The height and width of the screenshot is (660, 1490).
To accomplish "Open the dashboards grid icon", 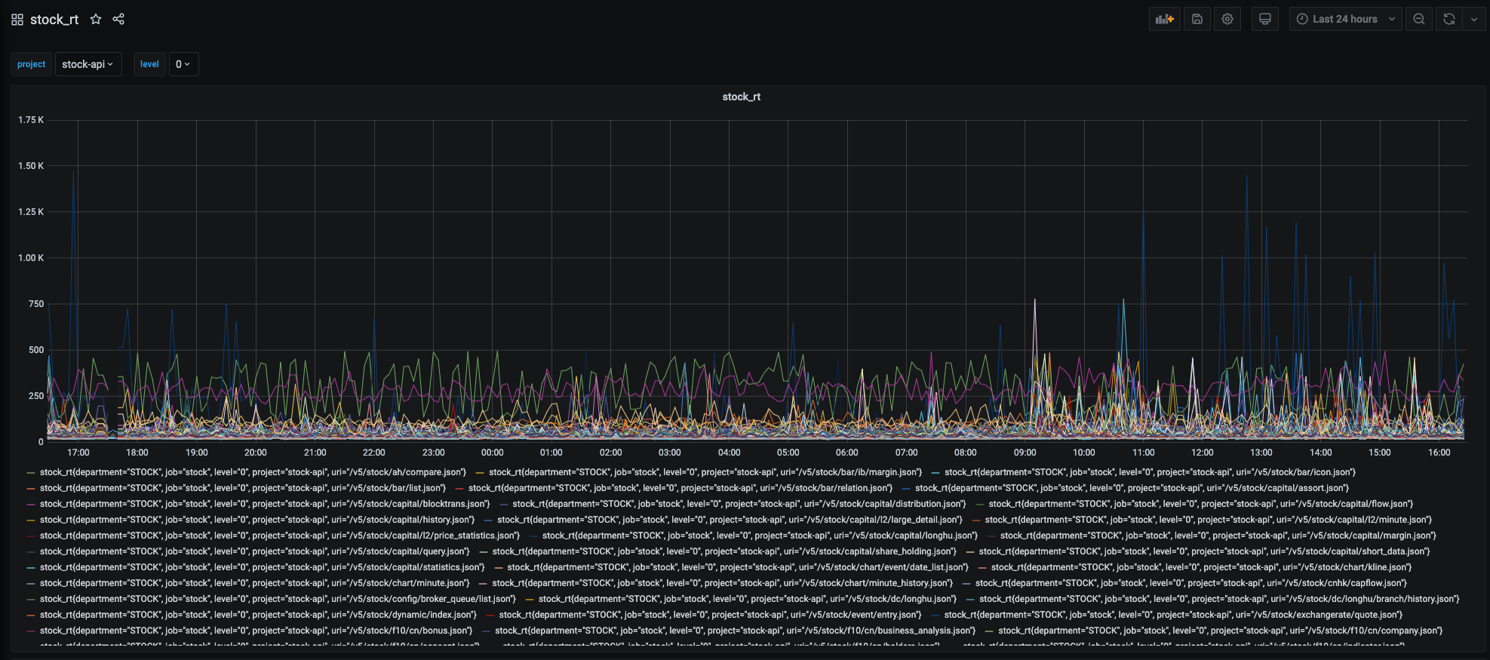I will [x=17, y=20].
